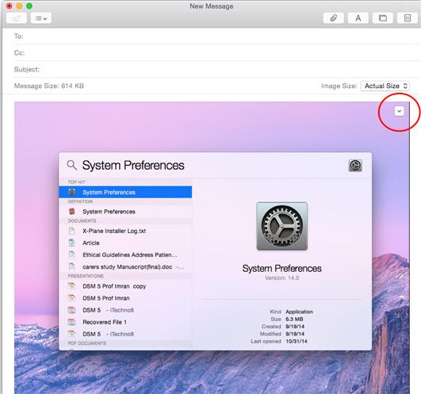Zoom the New Message window with the green button
Viewport: 421px width, 394px height.
click(x=29, y=6)
